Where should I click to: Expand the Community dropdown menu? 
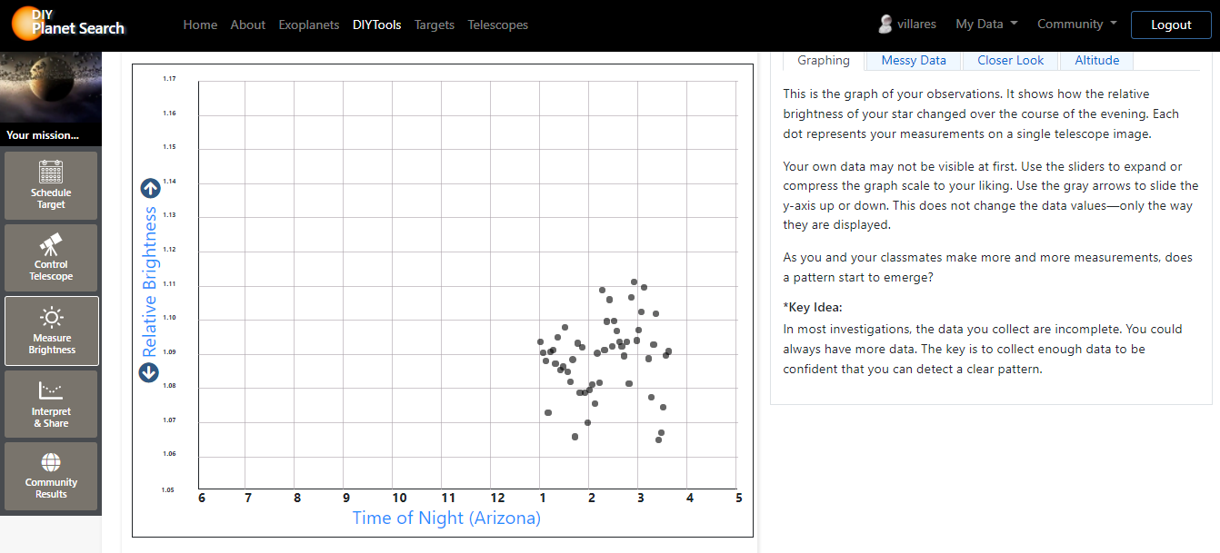click(x=1076, y=25)
